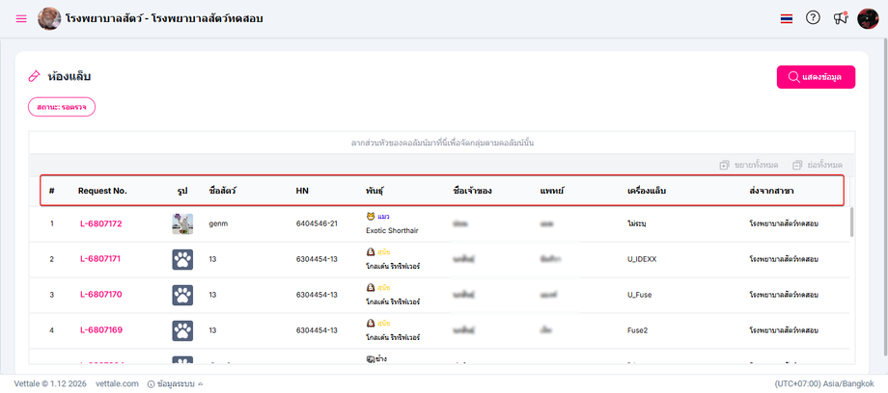The image size is (888, 393).
Task: Click branch name in row L-6807172
Action: [x=784, y=223]
